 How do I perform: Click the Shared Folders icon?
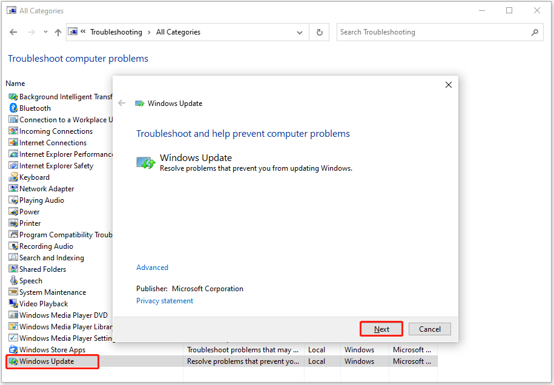[13, 269]
